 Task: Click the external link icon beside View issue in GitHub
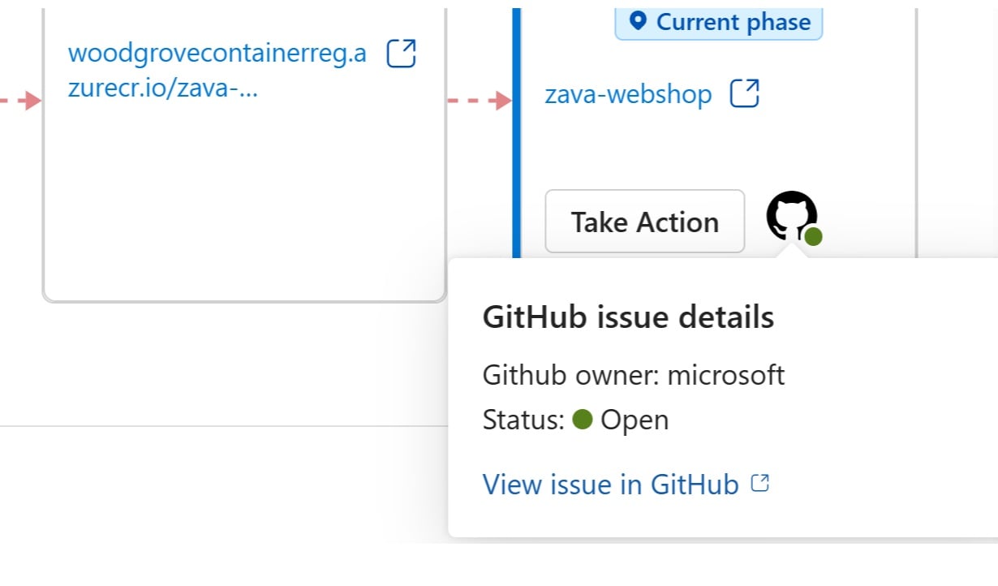tap(760, 482)
